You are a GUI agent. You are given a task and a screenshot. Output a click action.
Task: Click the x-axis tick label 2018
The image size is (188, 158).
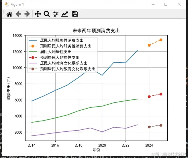click(79, 145)
